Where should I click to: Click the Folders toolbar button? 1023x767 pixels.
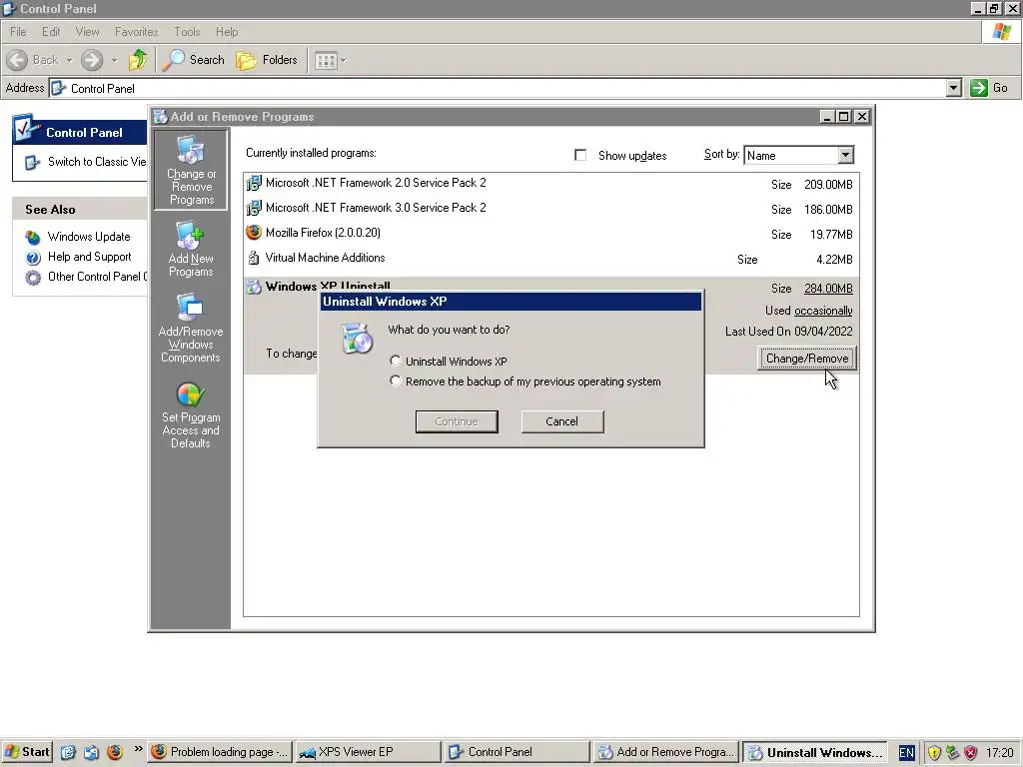[x=266, y=60]
